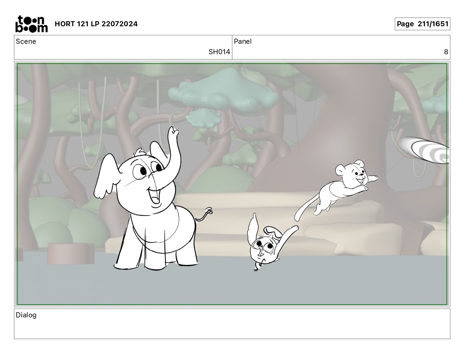Click the spiral disc flying into the frame
The image size is (465, 360).
point(426,150)
